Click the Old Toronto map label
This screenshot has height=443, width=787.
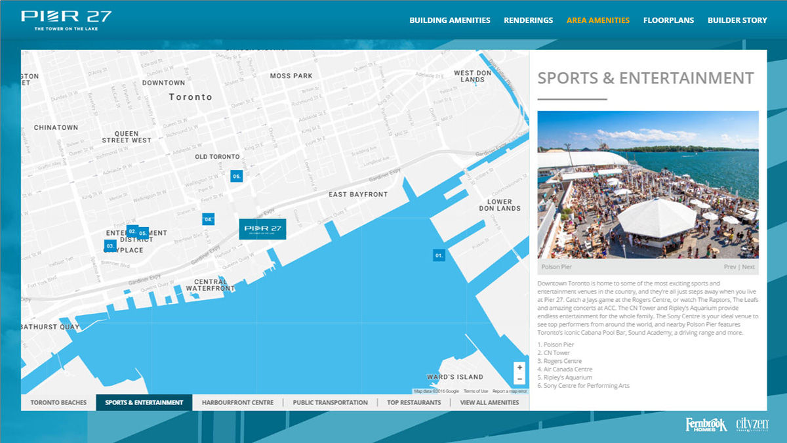click(x=218, y=157)
